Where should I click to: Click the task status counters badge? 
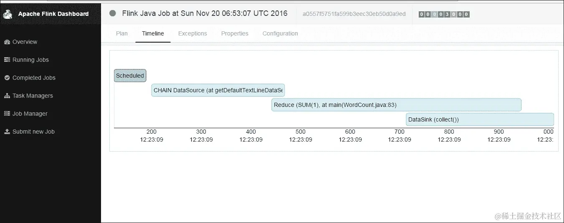click(444, 14)
